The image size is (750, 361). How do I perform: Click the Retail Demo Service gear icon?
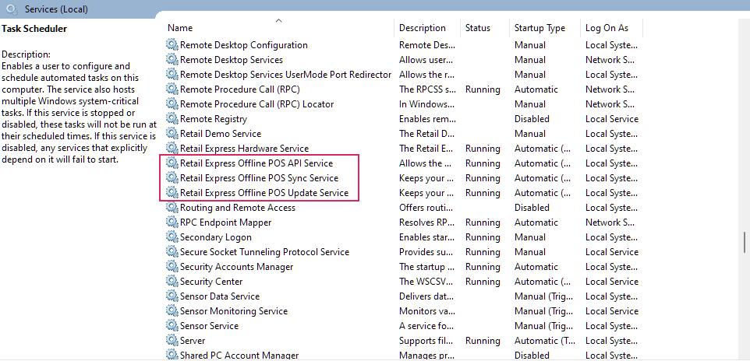coord(172,134)
